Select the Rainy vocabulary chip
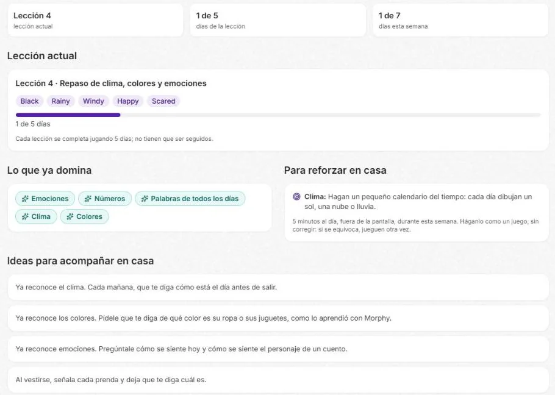 click(x=60, y=101)
